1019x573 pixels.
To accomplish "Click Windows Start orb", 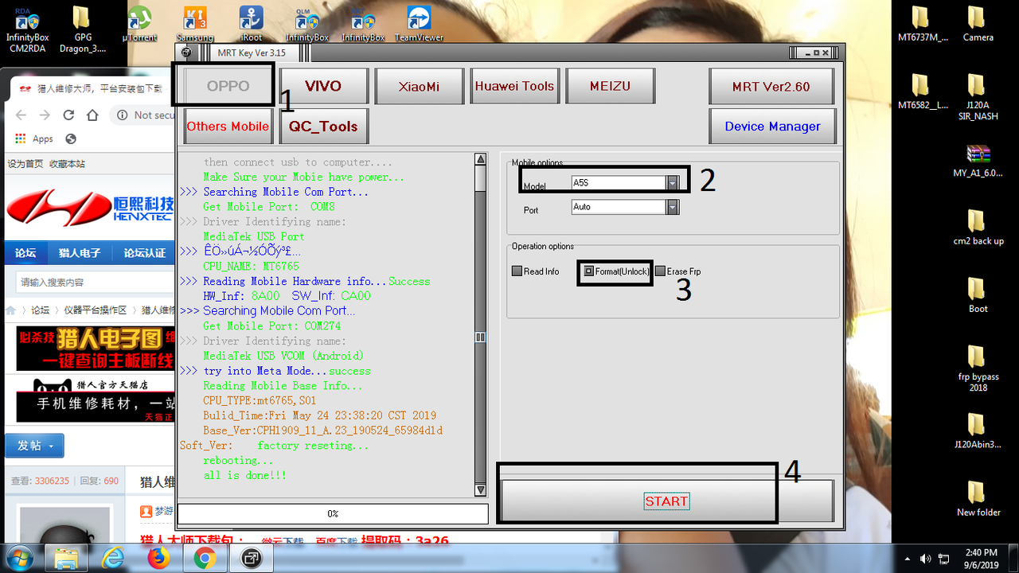I will click(x=20, y=558).
